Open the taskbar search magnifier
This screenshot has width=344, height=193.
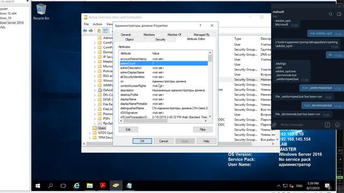[51, 186]
